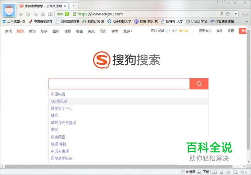Click the green 搜狗 certified badge

click(x=63, y=14)
